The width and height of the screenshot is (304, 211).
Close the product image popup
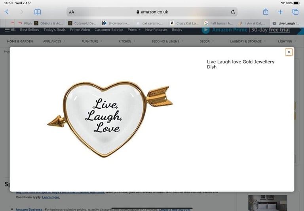coord(289,52)
